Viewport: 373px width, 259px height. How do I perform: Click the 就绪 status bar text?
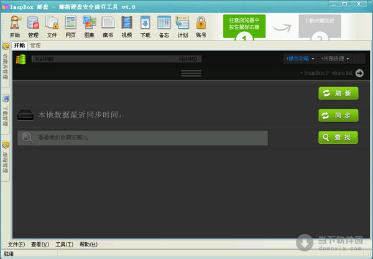(9, 254)
